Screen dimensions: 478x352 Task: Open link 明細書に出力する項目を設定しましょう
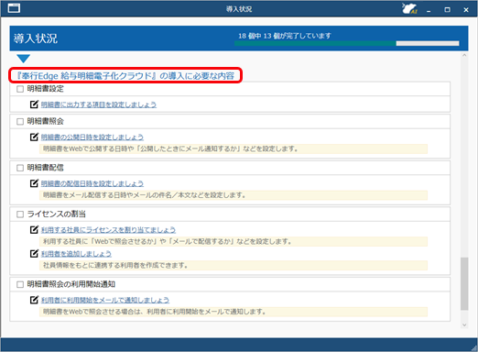pos(99,104)
